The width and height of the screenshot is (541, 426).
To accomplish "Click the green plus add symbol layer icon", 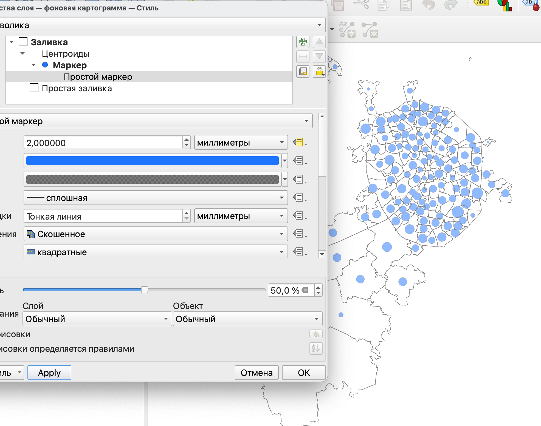I will pyautogui.click(x=303, y=42).
